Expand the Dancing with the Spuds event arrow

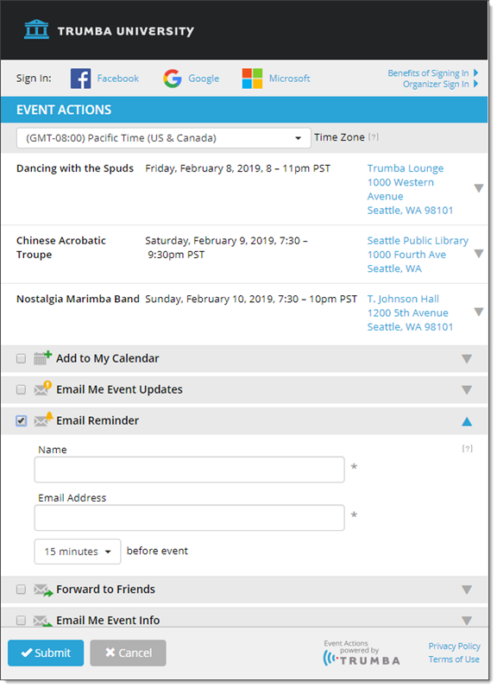pos(479,188)
